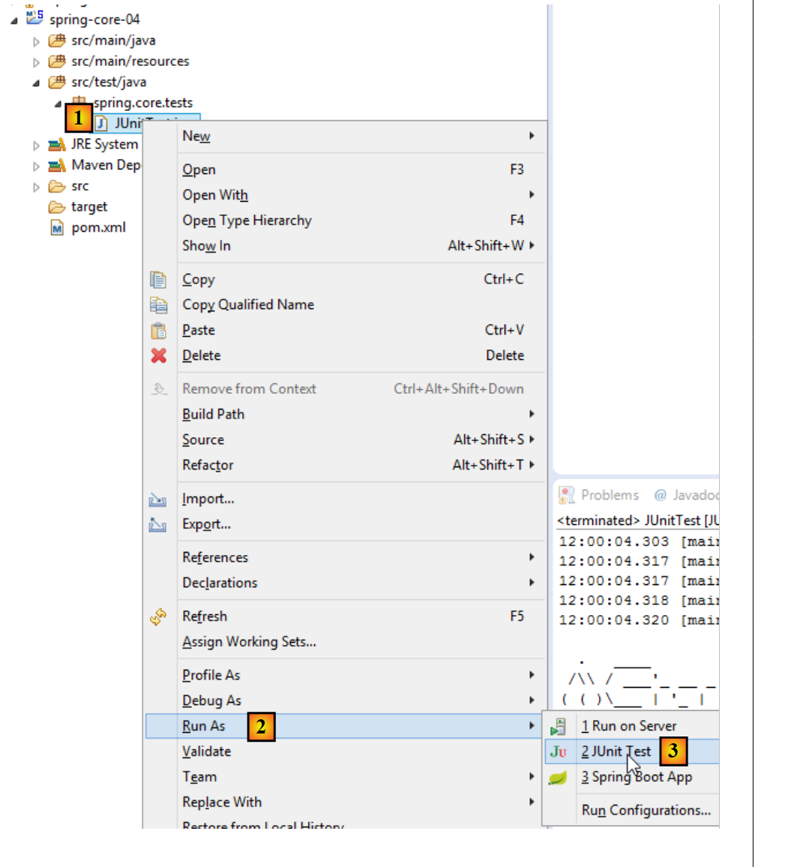Click the Refresh arrows icon
This screenshot has height=867, width=788.
coord(158,616)
